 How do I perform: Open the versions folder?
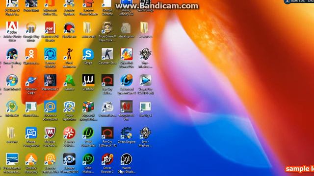[12, 135]
